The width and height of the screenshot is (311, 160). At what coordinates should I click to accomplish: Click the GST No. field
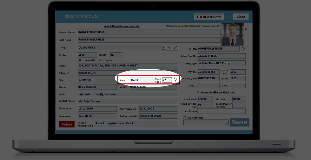point(219,49)
